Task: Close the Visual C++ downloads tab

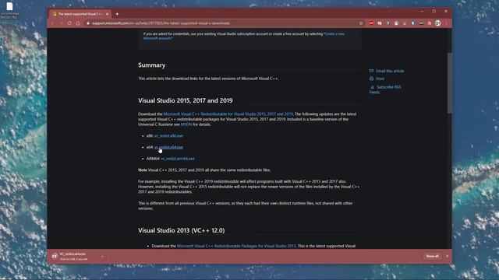Action: [x=108, y=14]
